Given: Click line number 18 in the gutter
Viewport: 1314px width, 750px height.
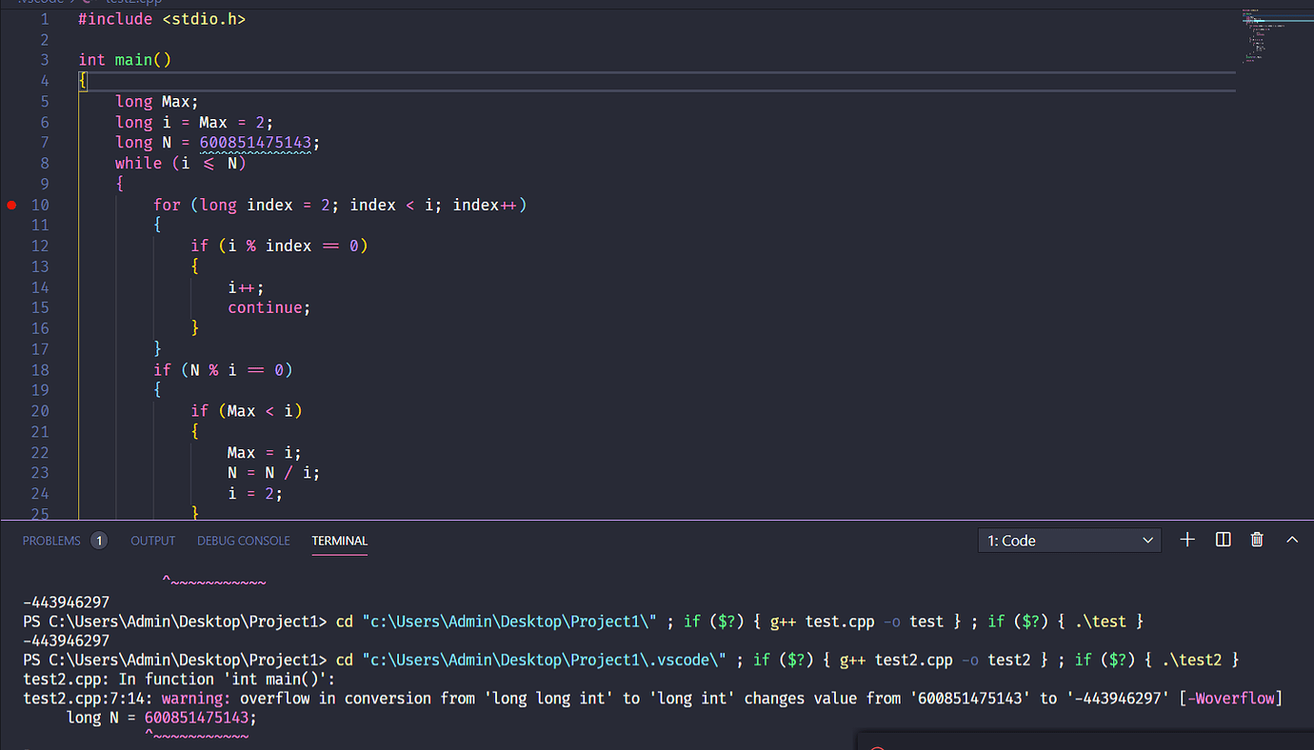Looking at the screenshot, I should click(x=40, y=370).
